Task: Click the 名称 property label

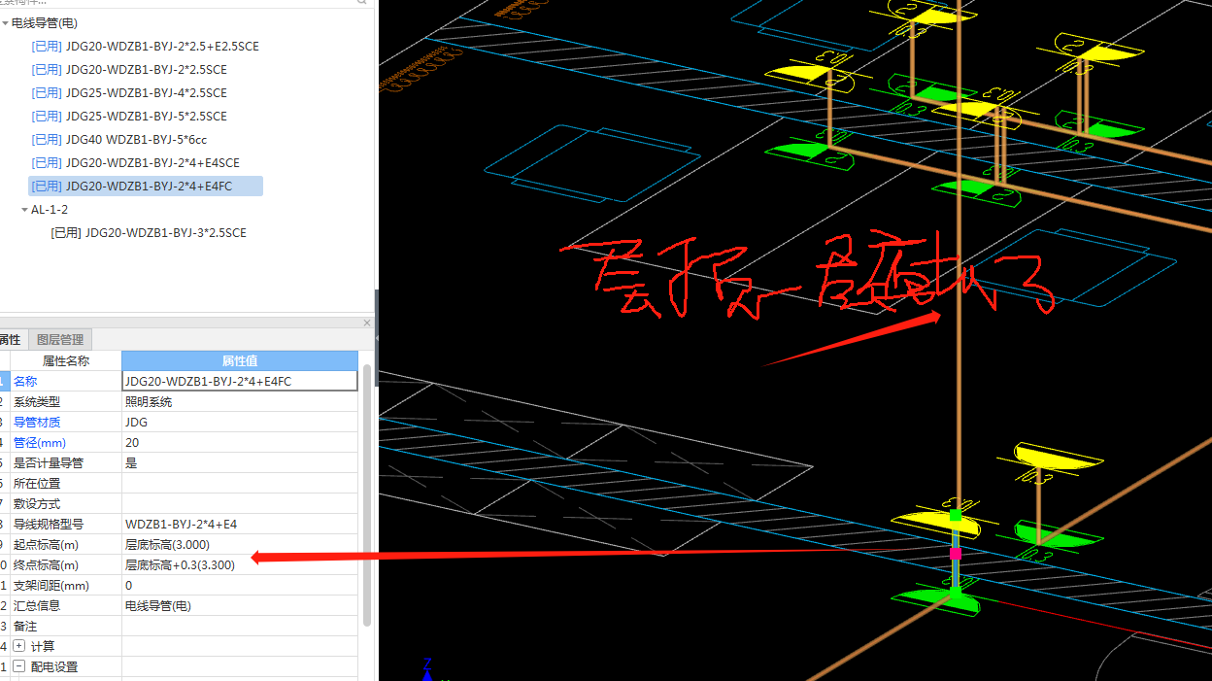Action: coord(25,382)
